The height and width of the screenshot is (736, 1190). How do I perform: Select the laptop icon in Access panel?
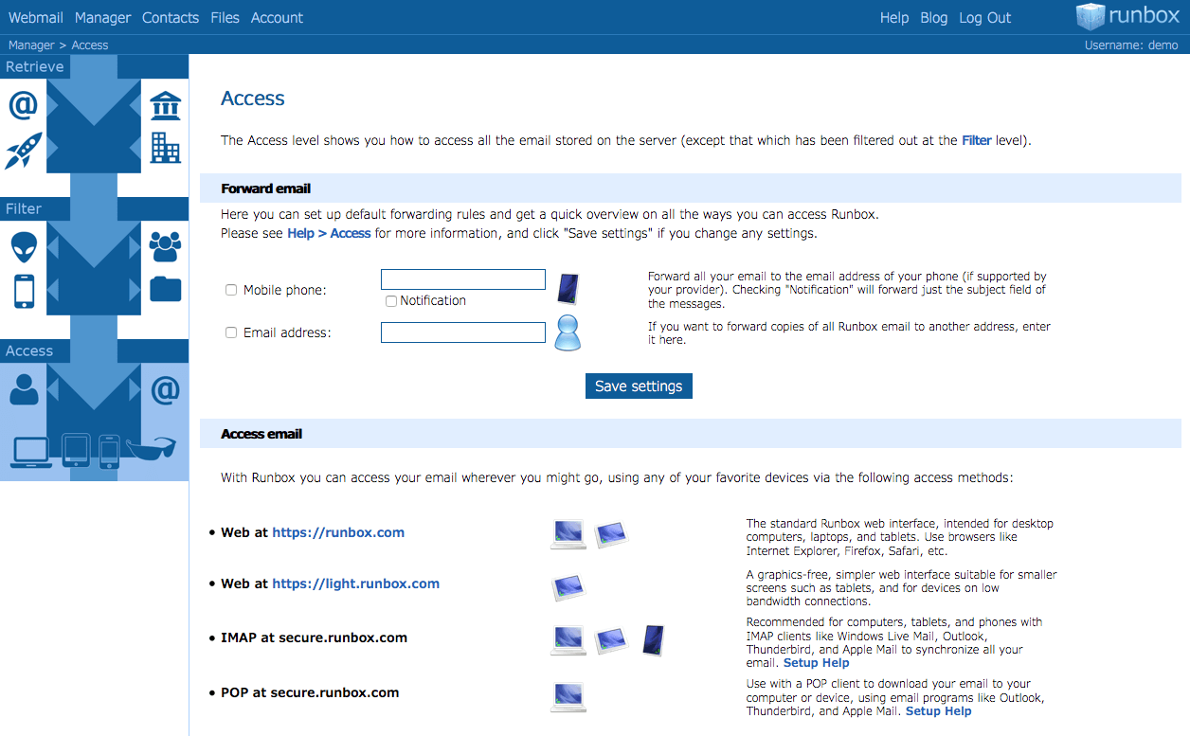pos(31,452)
